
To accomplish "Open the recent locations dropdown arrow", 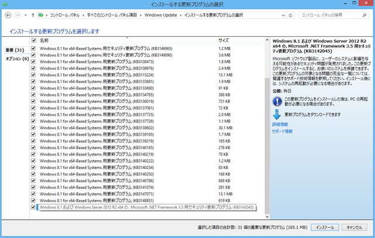I will 25,15.
